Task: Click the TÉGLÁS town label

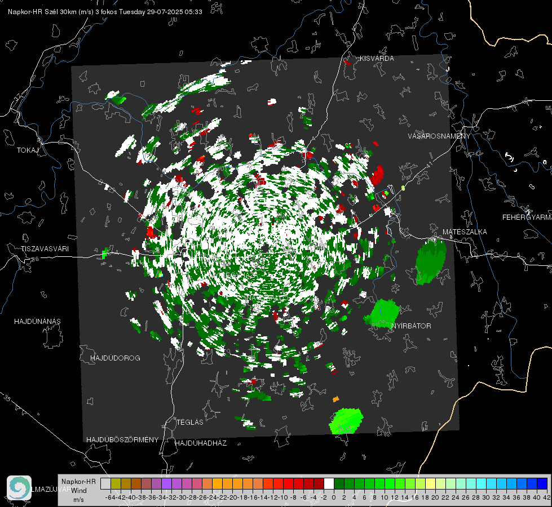Action: tap(190, 422)
